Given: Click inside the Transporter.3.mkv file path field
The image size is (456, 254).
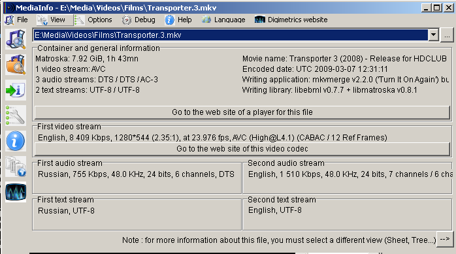Looking at the screenshot, I should (x=231, y=35).
